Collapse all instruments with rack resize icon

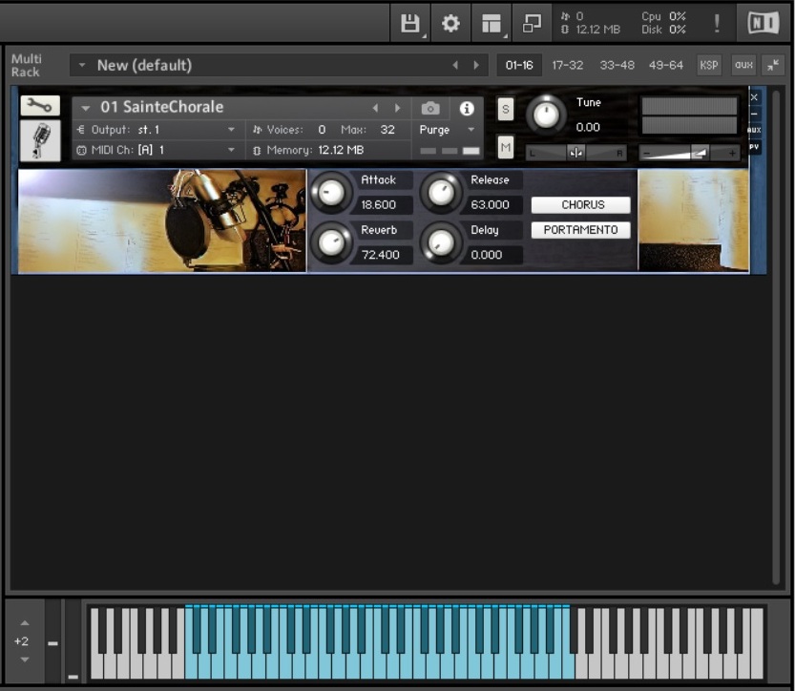point(773,65)
